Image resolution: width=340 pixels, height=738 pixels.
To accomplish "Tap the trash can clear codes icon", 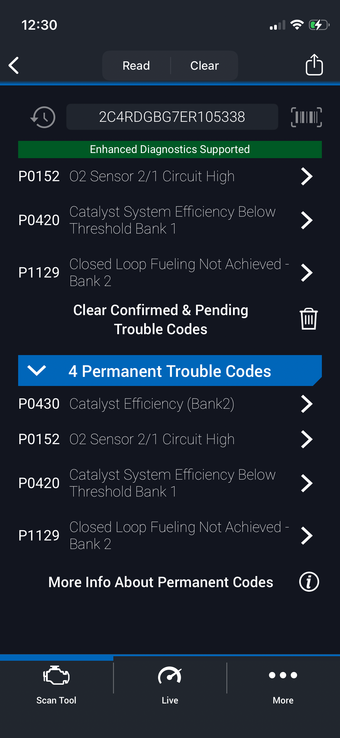I will point(308,319).
